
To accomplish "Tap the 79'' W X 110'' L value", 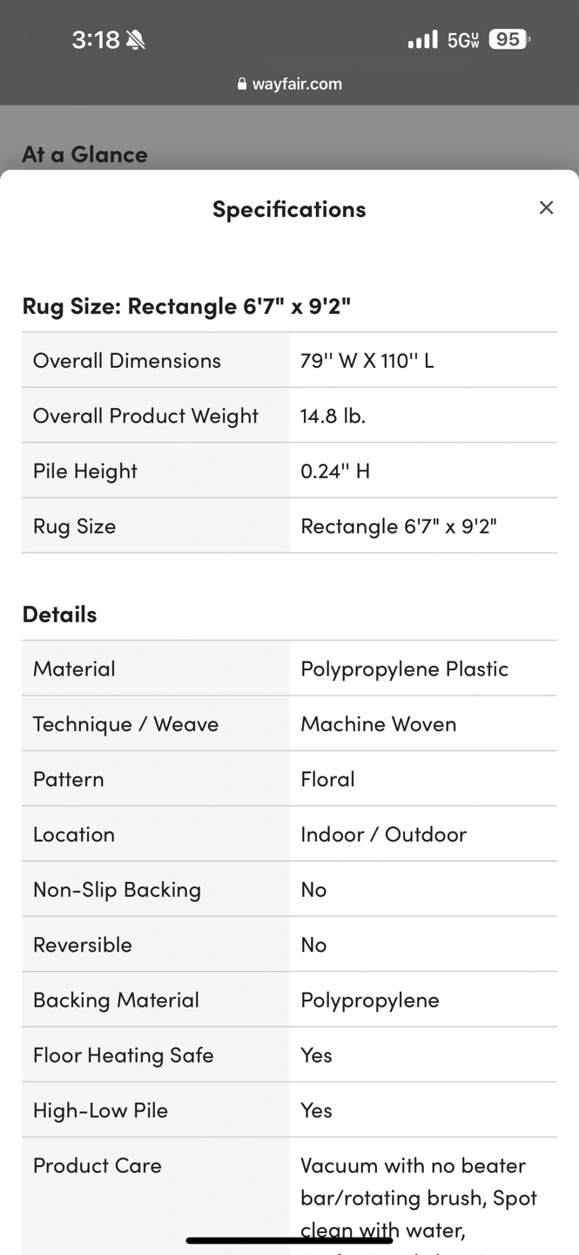I will 367,361.
